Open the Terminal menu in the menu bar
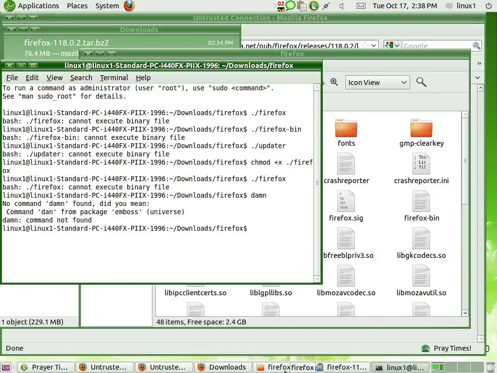 pyautogui.click(x=114, y=78)
